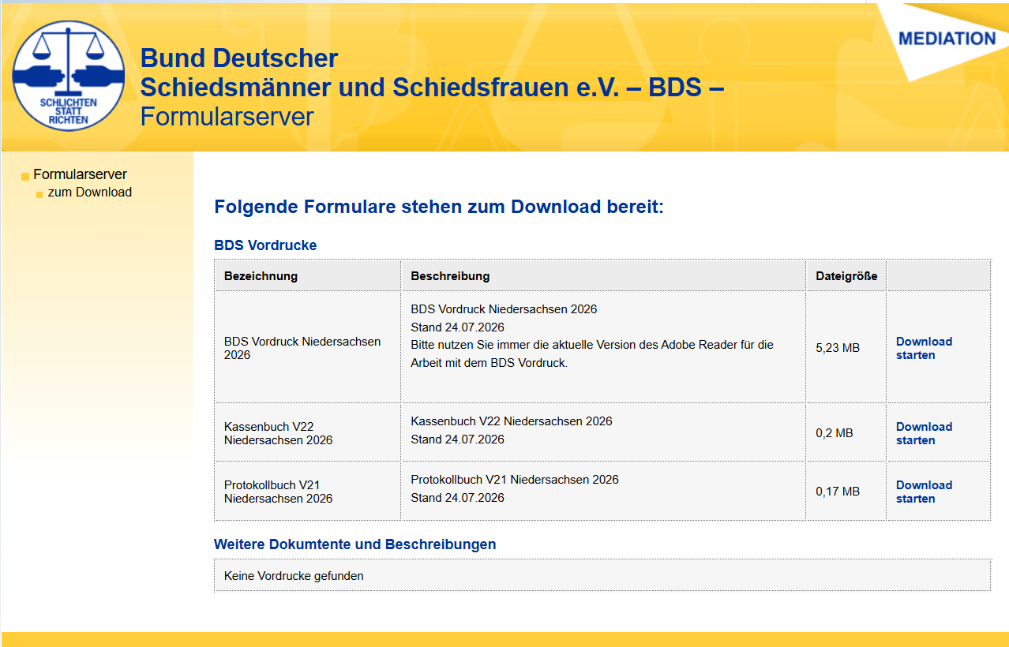Start download of Kassenbuch V22 file

(x=924, y=433)
